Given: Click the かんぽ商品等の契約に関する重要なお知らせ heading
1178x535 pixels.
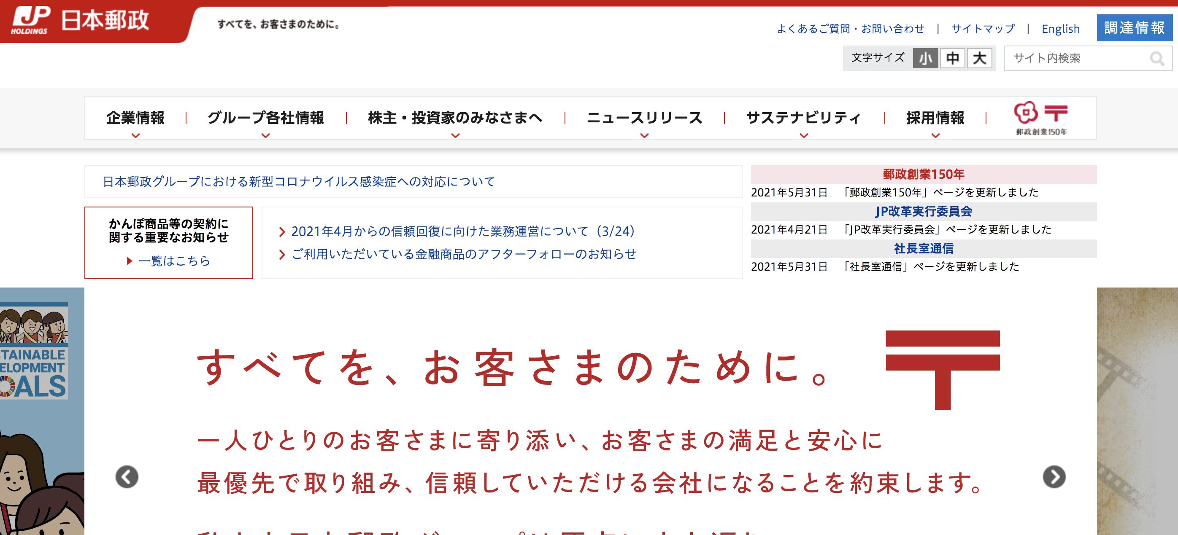Looking at the screenshot, I should click(169, 231).
